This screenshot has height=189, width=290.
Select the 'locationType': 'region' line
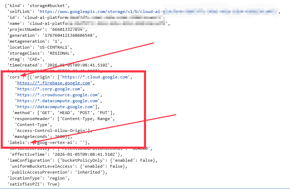coord(39,178)
